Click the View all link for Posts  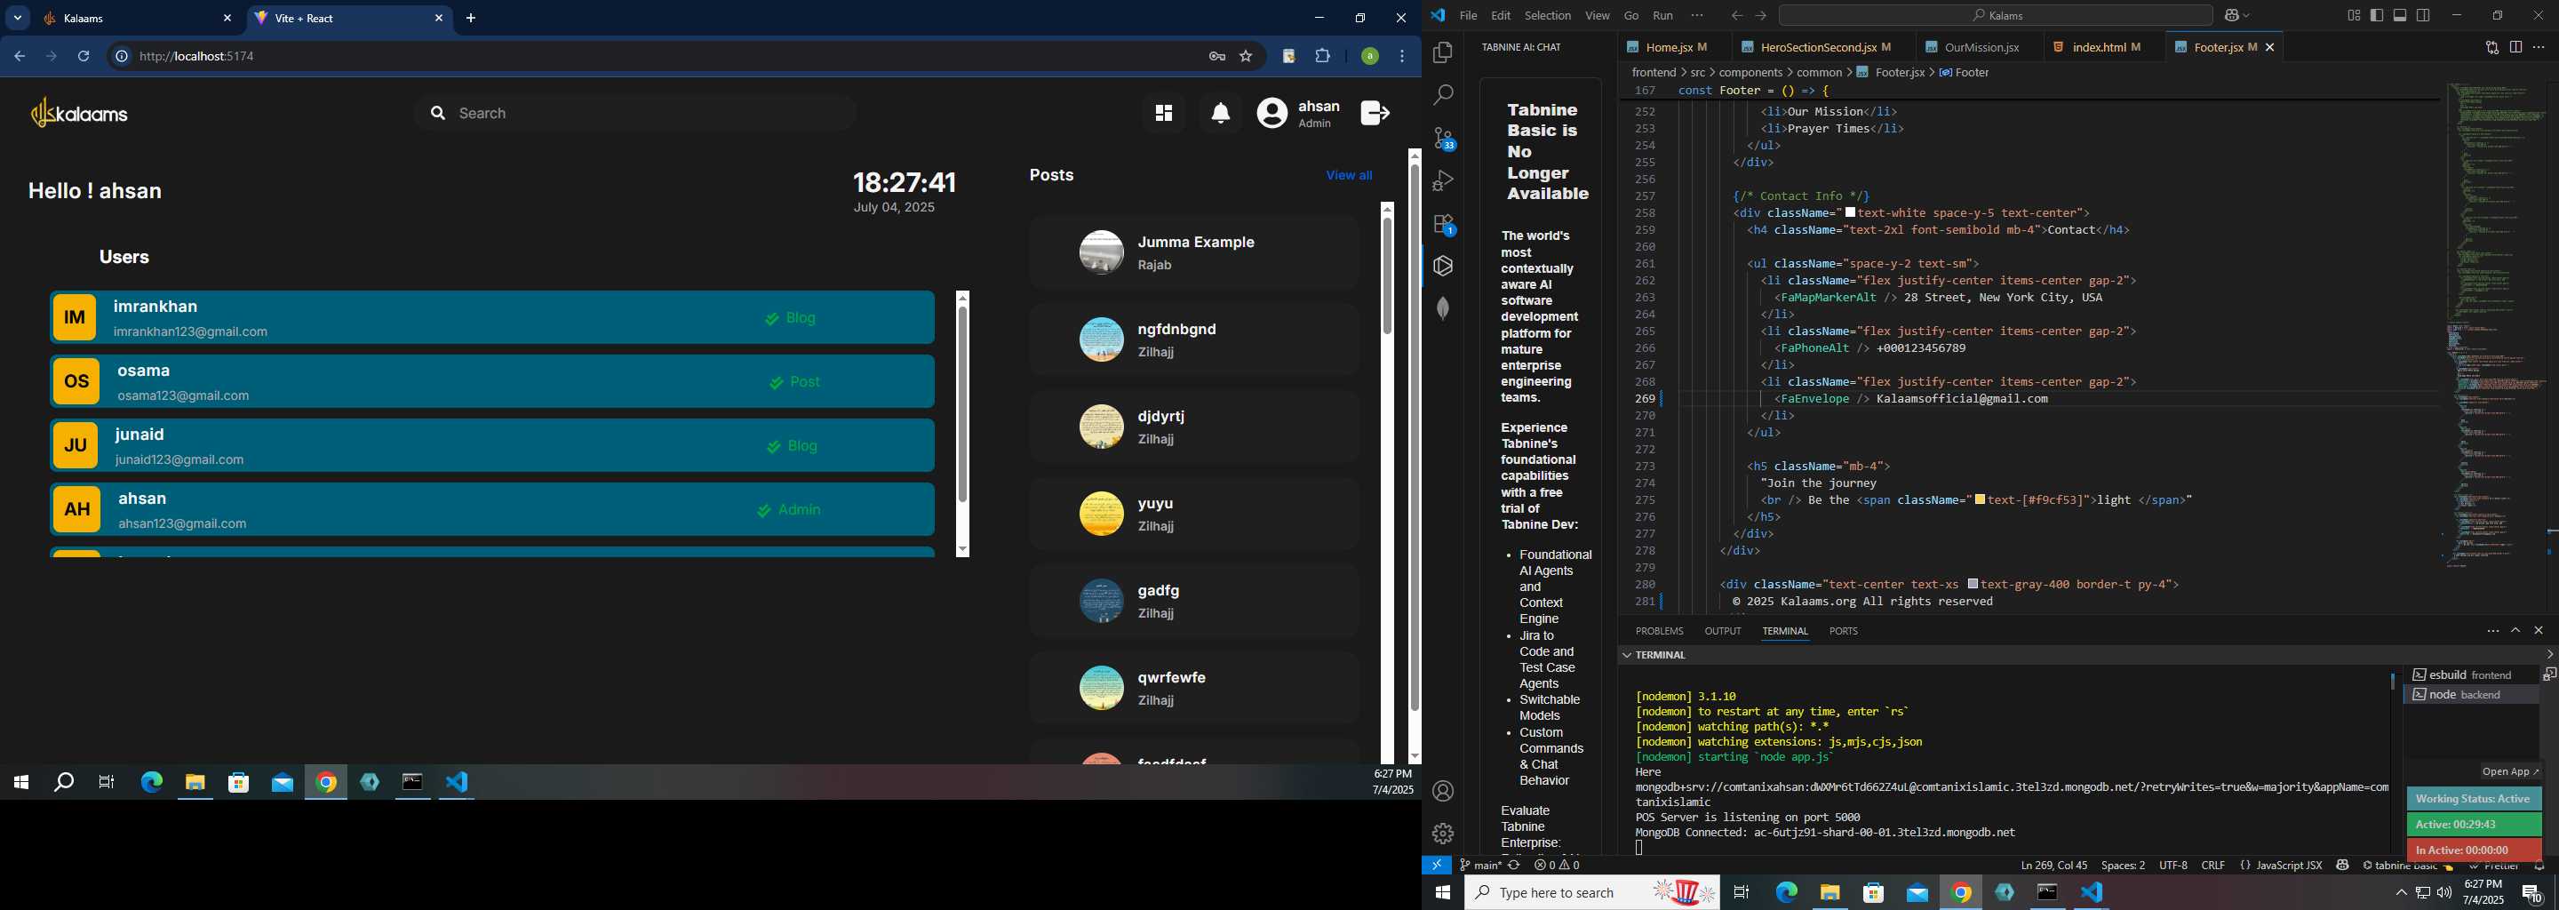click(1349, 176)
